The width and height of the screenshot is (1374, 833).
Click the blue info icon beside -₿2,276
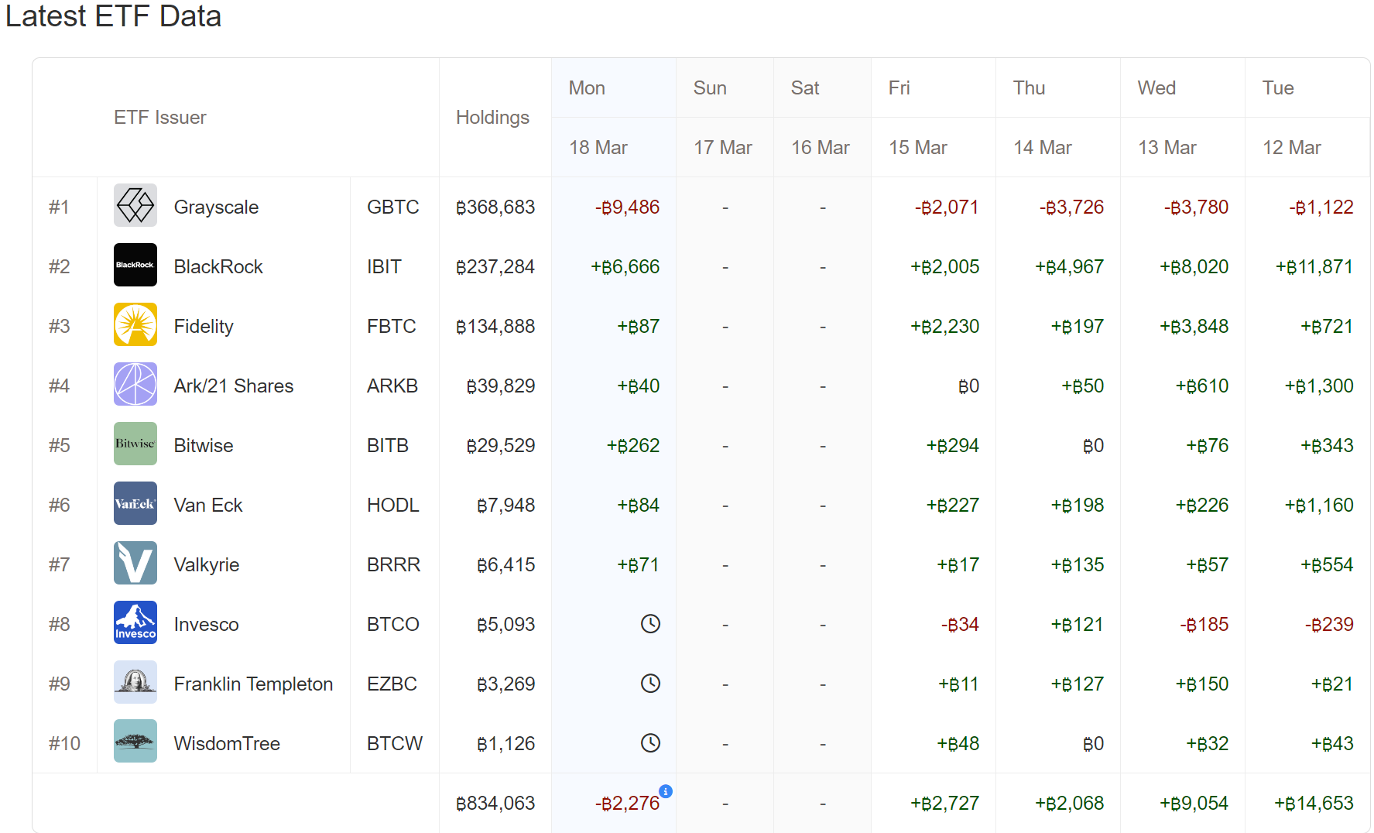(x=666, y=791)
